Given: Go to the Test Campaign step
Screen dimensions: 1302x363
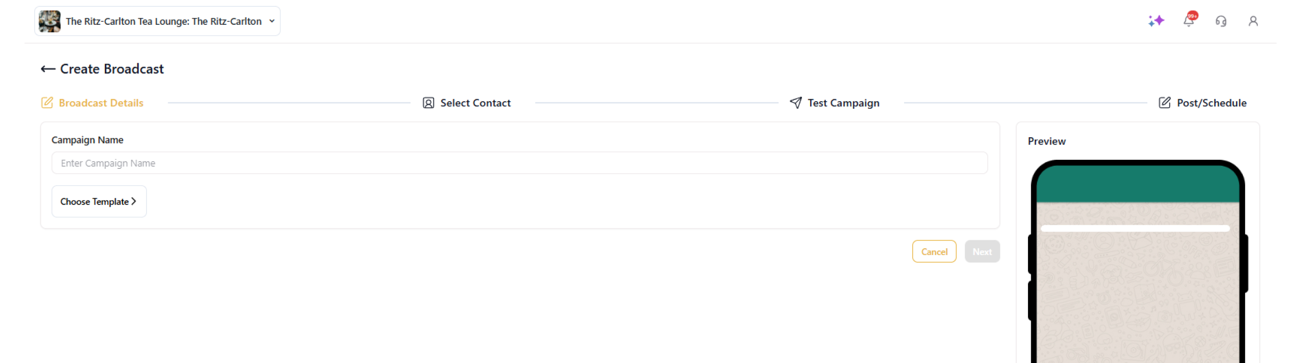Looking at the screenshot, I should 843,103.
